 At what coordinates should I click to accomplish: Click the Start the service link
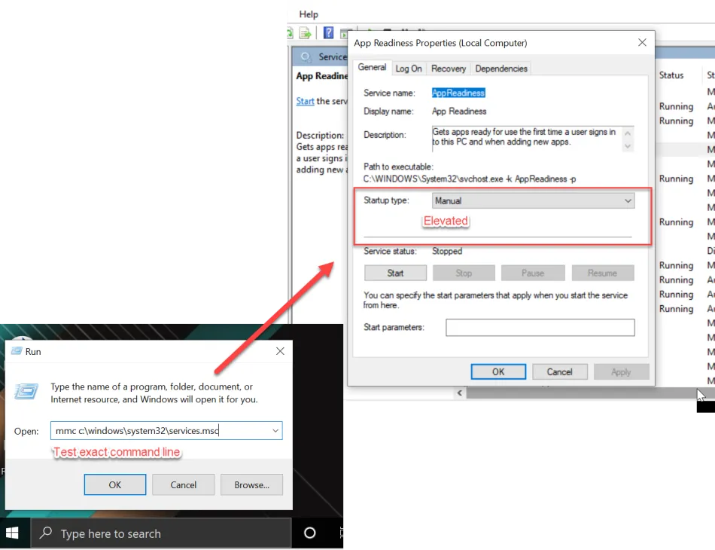pyautogui.click(x=305, y=101)
